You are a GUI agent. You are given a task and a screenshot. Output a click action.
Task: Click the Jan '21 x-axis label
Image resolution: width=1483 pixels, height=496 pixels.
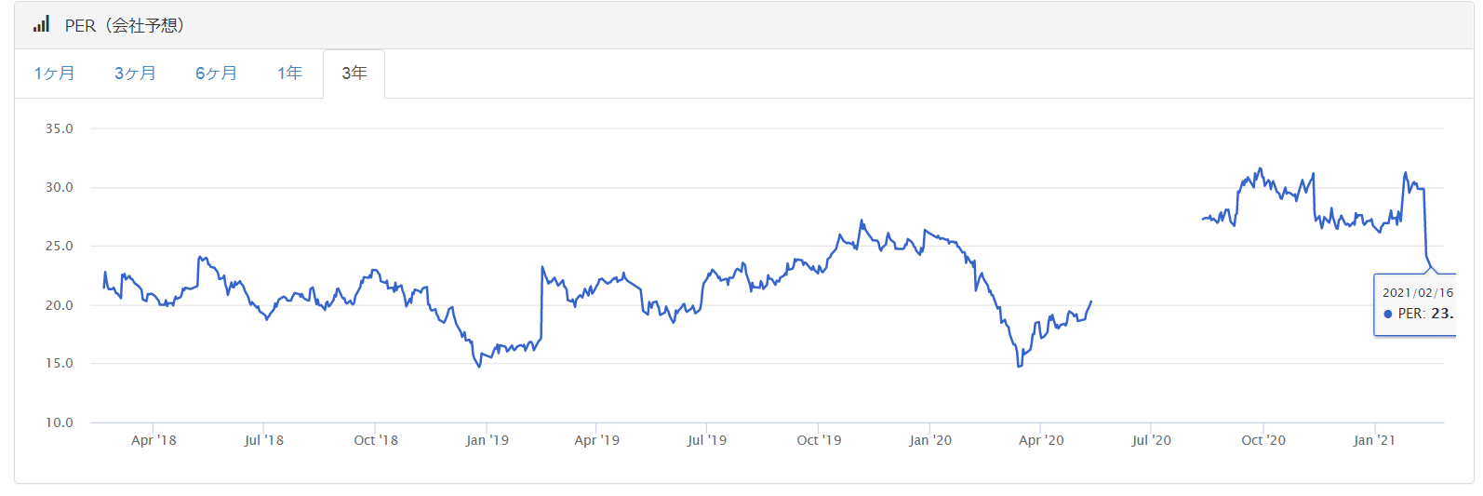point(1373,440)
